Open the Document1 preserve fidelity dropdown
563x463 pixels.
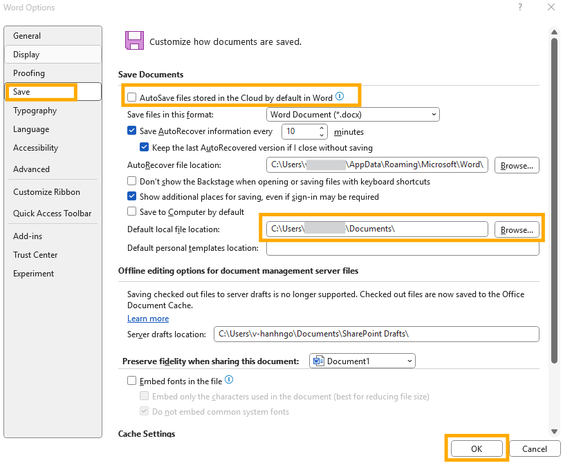click(362, 361)
